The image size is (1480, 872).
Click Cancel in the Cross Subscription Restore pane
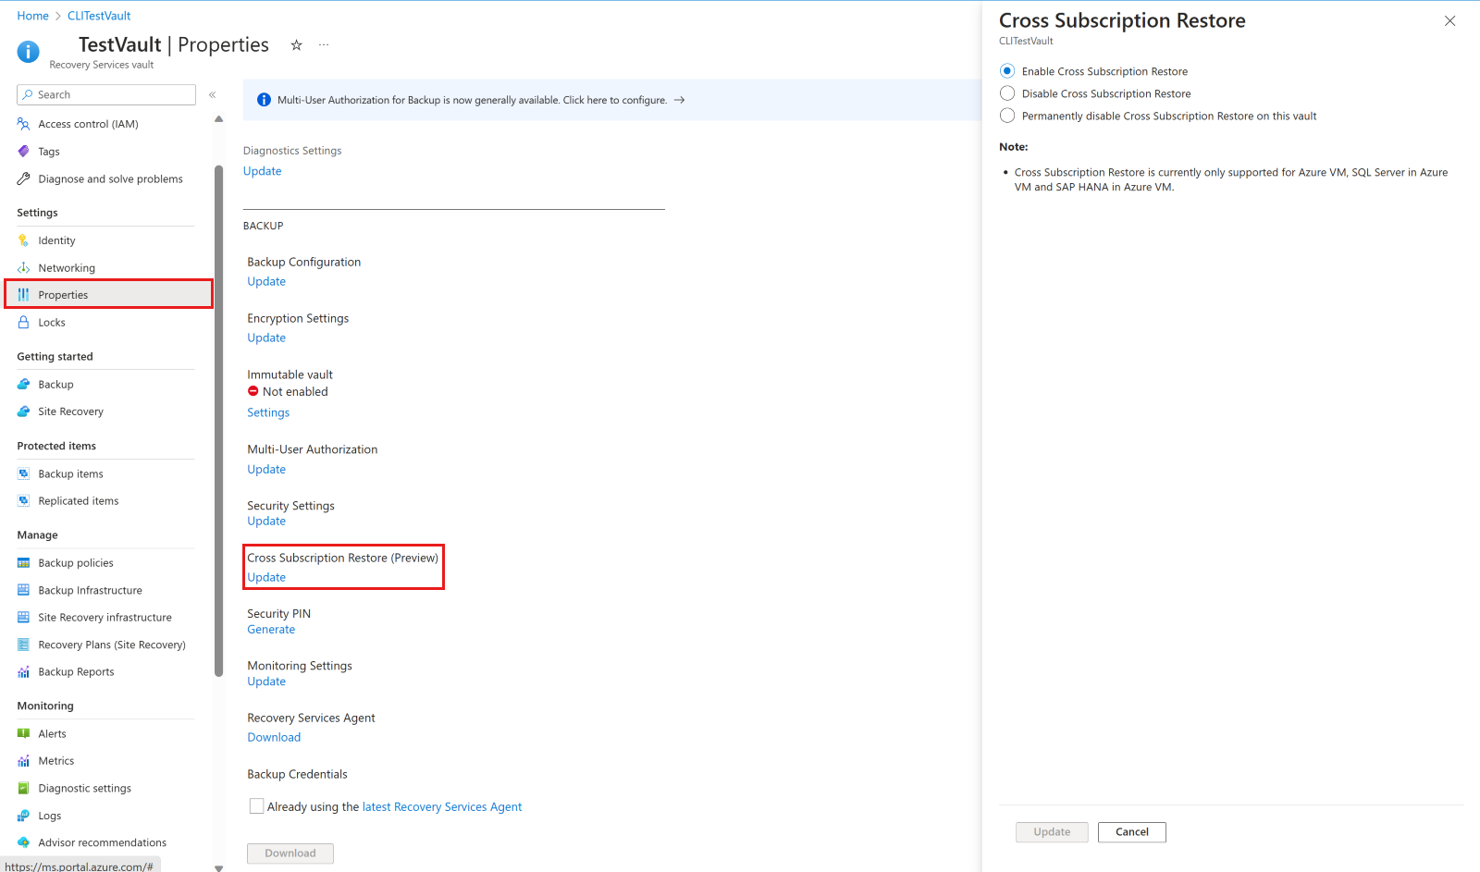tap(1131, 831)
